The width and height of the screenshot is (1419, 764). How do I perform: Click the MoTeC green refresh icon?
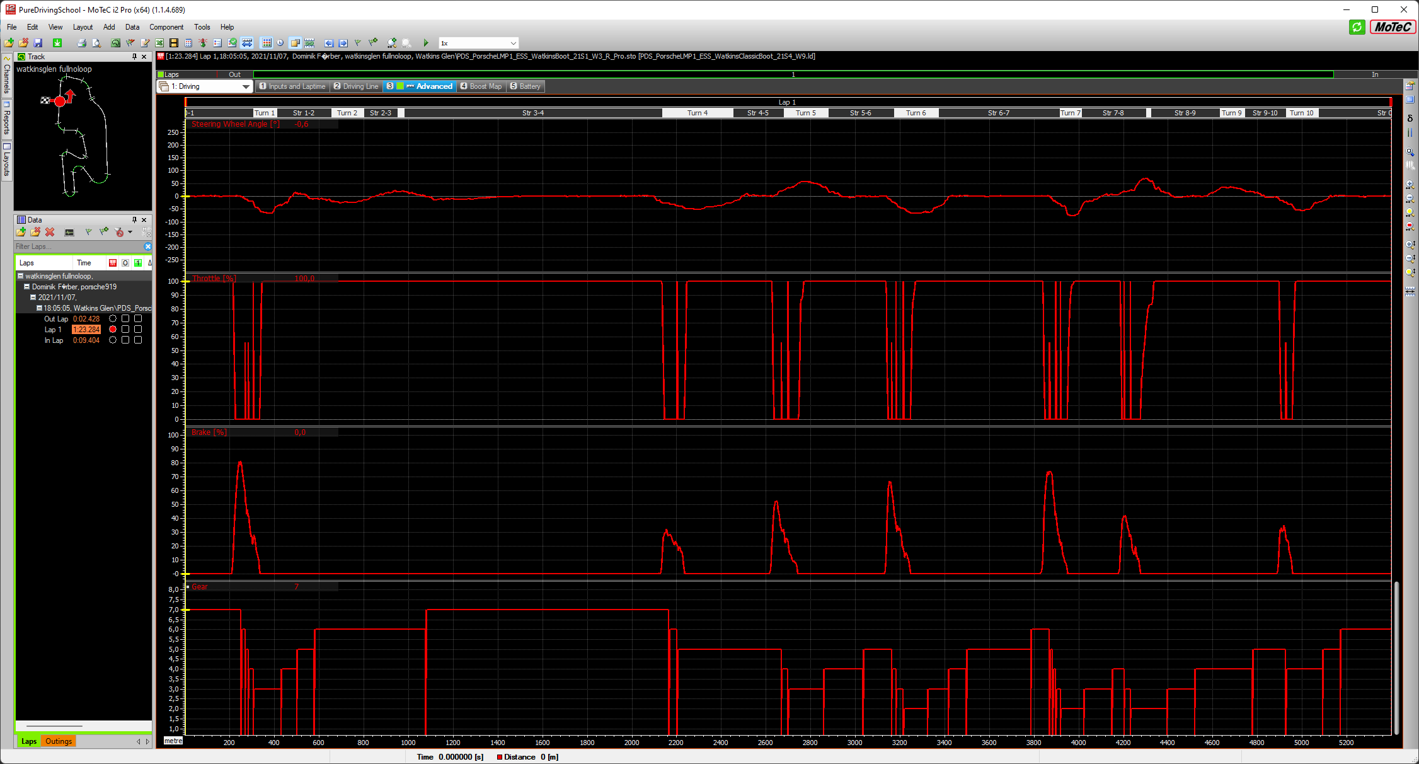tap(1357, 27)
